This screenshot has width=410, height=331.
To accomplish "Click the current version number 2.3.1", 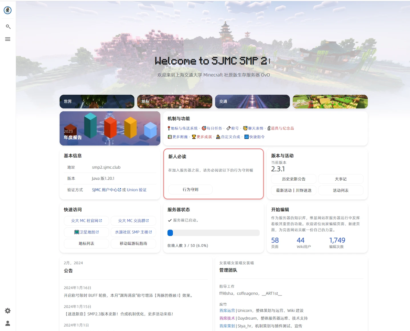I will tap(278, 169).
